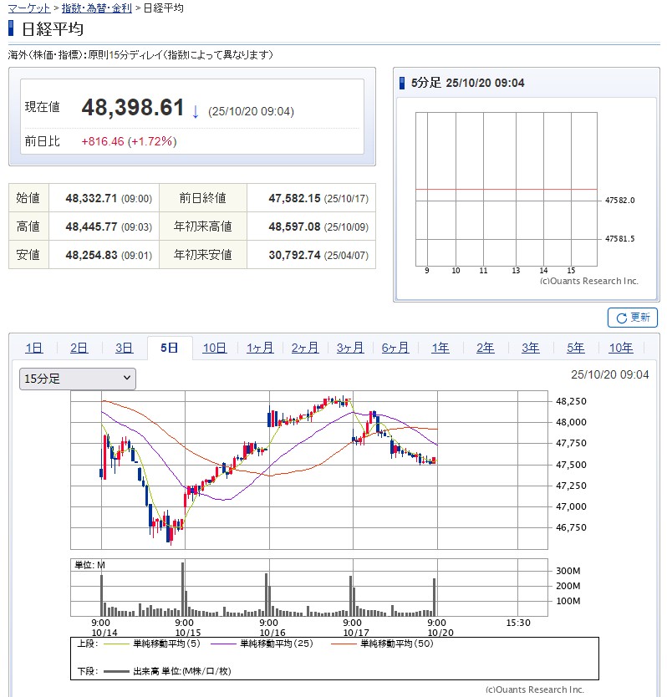Select the active 5日 tab
Viewport: 667px width, 697px height.
[170, 348]
